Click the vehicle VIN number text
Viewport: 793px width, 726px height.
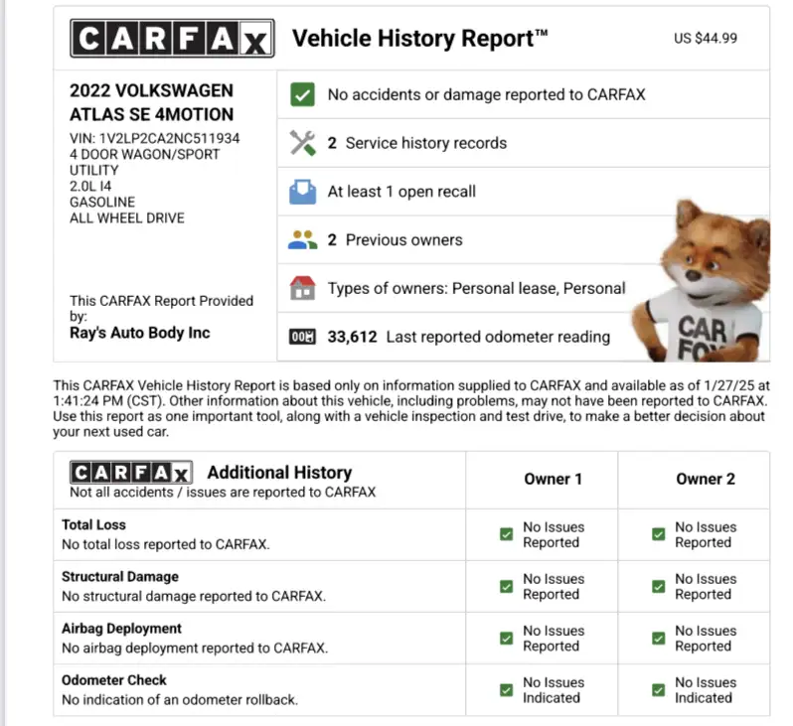154,138
